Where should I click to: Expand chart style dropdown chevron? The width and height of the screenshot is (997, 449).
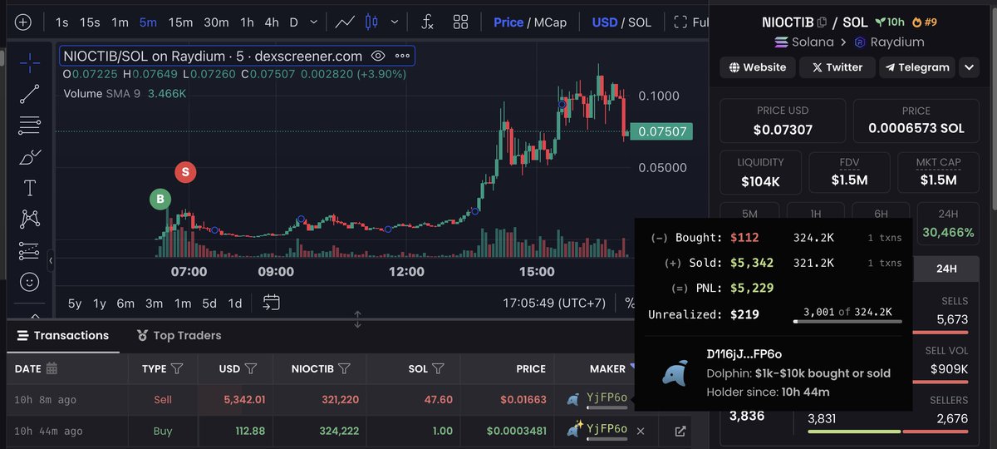394,22
